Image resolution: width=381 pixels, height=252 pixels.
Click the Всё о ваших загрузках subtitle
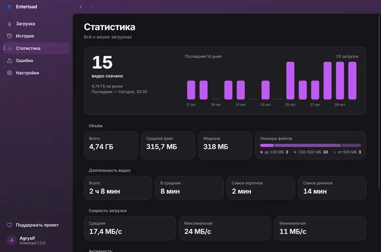[x=107, y=37]
